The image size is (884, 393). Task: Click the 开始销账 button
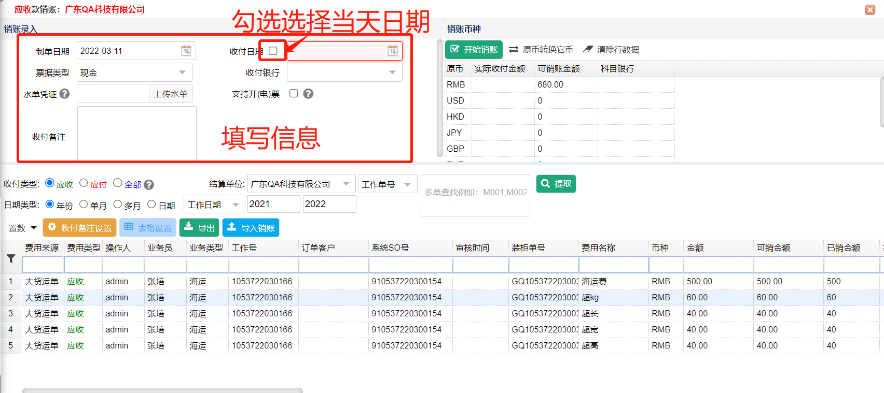pos(474,50)
